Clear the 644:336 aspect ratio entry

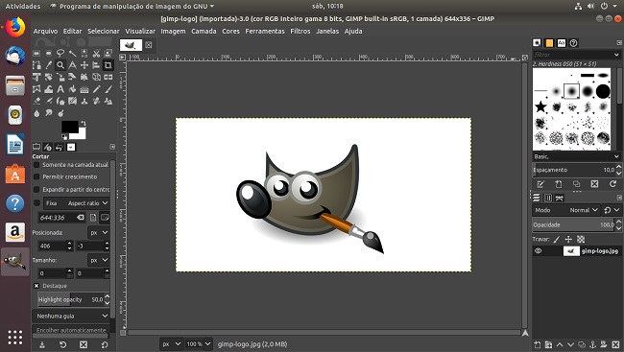81,217
